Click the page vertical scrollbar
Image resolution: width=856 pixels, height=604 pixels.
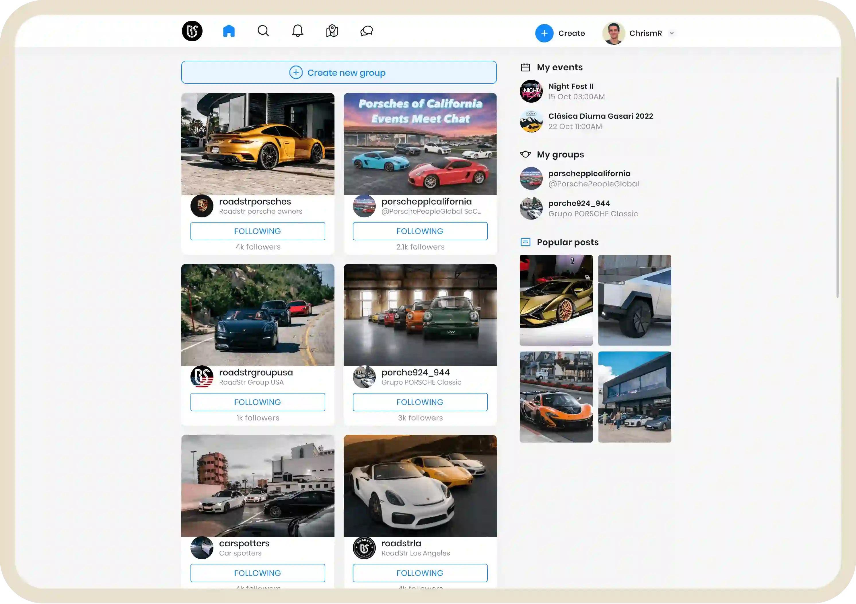click(837, 186)
